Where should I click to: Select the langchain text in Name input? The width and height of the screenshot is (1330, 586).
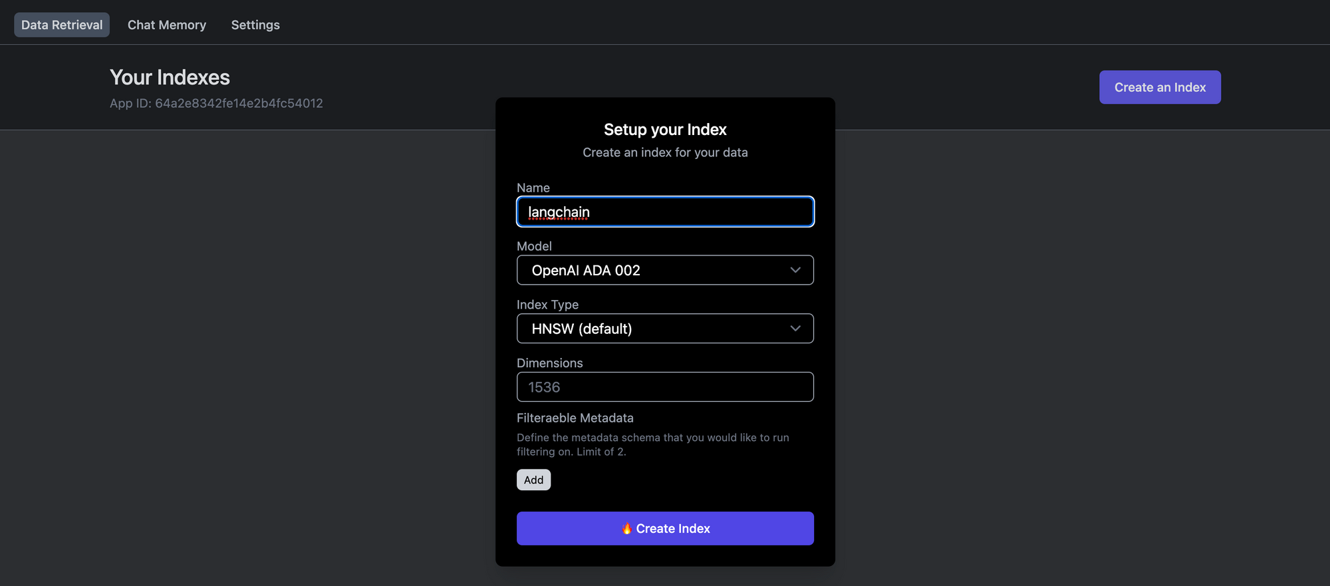557,212
